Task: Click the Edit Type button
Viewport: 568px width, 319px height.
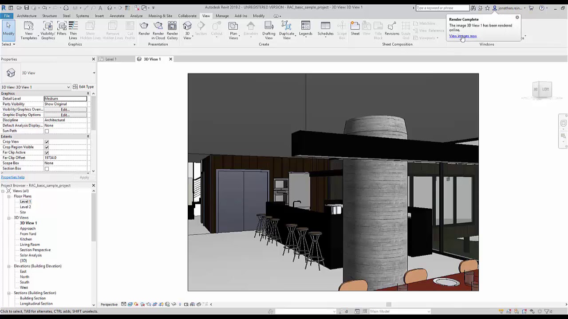Action: pyautogui.click(x=83, y=87)
